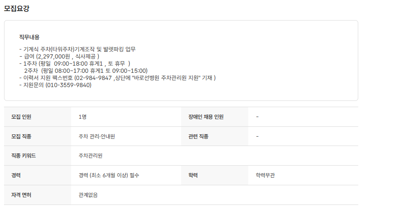Click the 관련 직종 label
407x217 pixels.
pos(198,136)
